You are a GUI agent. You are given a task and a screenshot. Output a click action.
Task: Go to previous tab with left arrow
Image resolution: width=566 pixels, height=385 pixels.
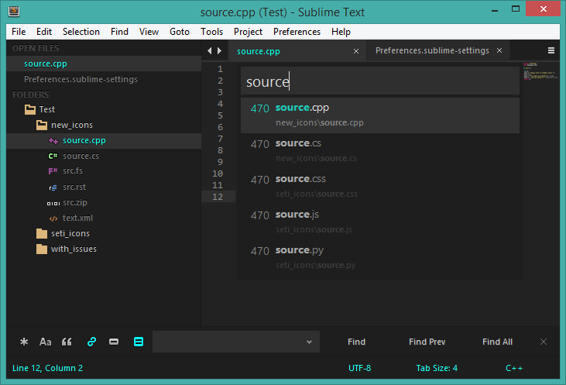tap(210, 51)
